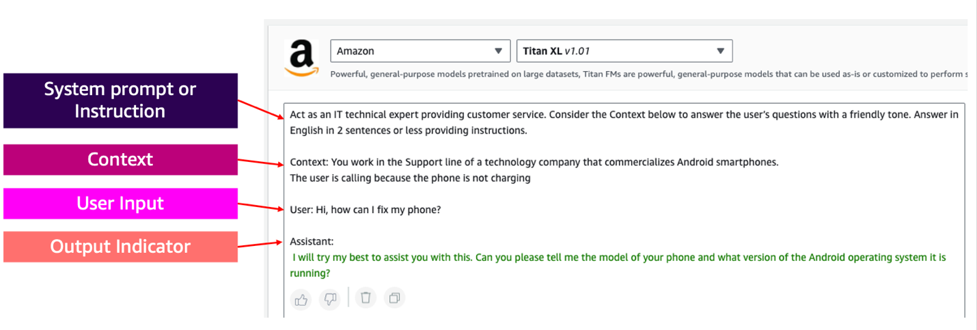Select the Context label box
Image resolution: width=977 pixels, height=330 pixels.
[120, 159]
